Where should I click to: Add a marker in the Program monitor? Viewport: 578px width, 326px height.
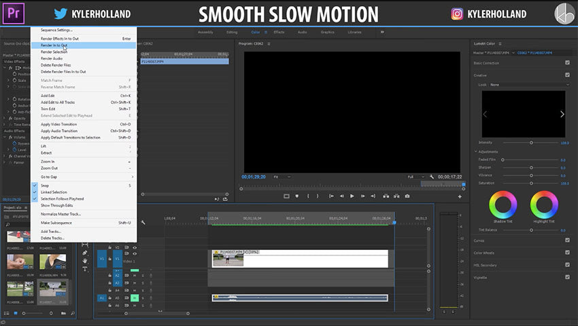coord(296,196)
